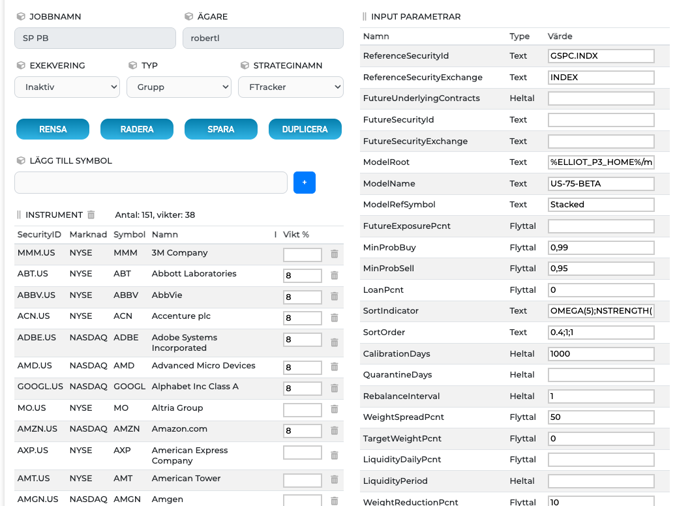675x506 pixels.
Task: Click the QuarantineDays value field
Action: click(601, 375)
